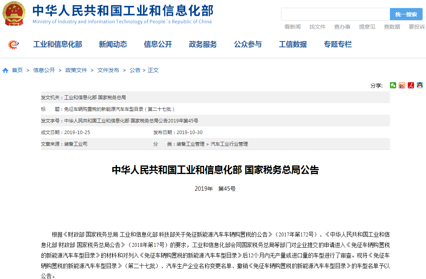
Task: Go to 首页 in the breadcrumb
Action: 17,71
